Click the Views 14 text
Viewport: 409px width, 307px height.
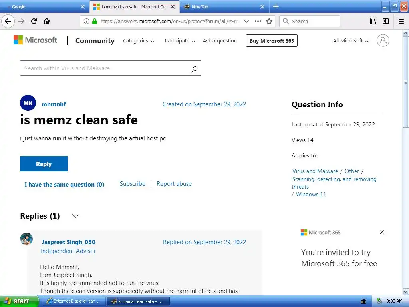[x=303, y=140]
